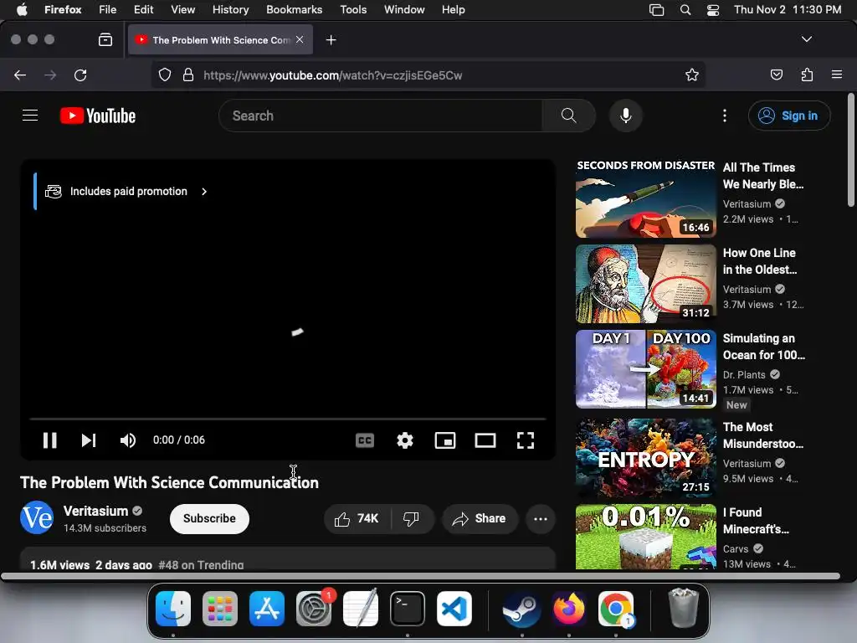Open the #48 on Trending link
The height and width of the screenshot is (643, 857).
(x=201, y=565)
